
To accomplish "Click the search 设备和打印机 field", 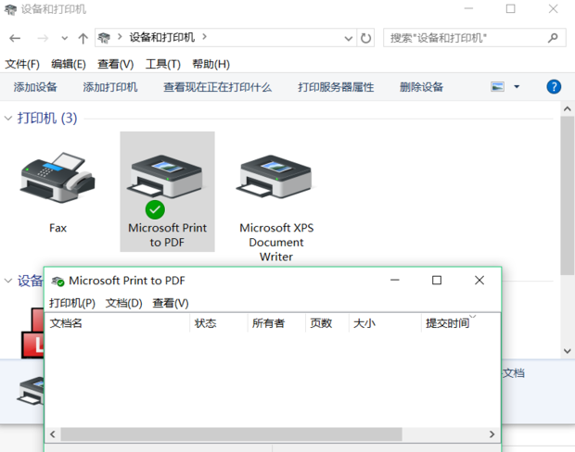I will tap(475, 38).
